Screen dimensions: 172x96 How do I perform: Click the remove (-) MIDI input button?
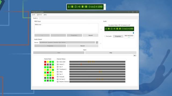coord(58,35)
